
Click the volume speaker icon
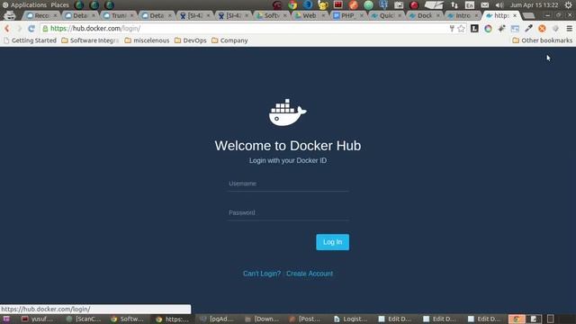(x=499, y=5)
